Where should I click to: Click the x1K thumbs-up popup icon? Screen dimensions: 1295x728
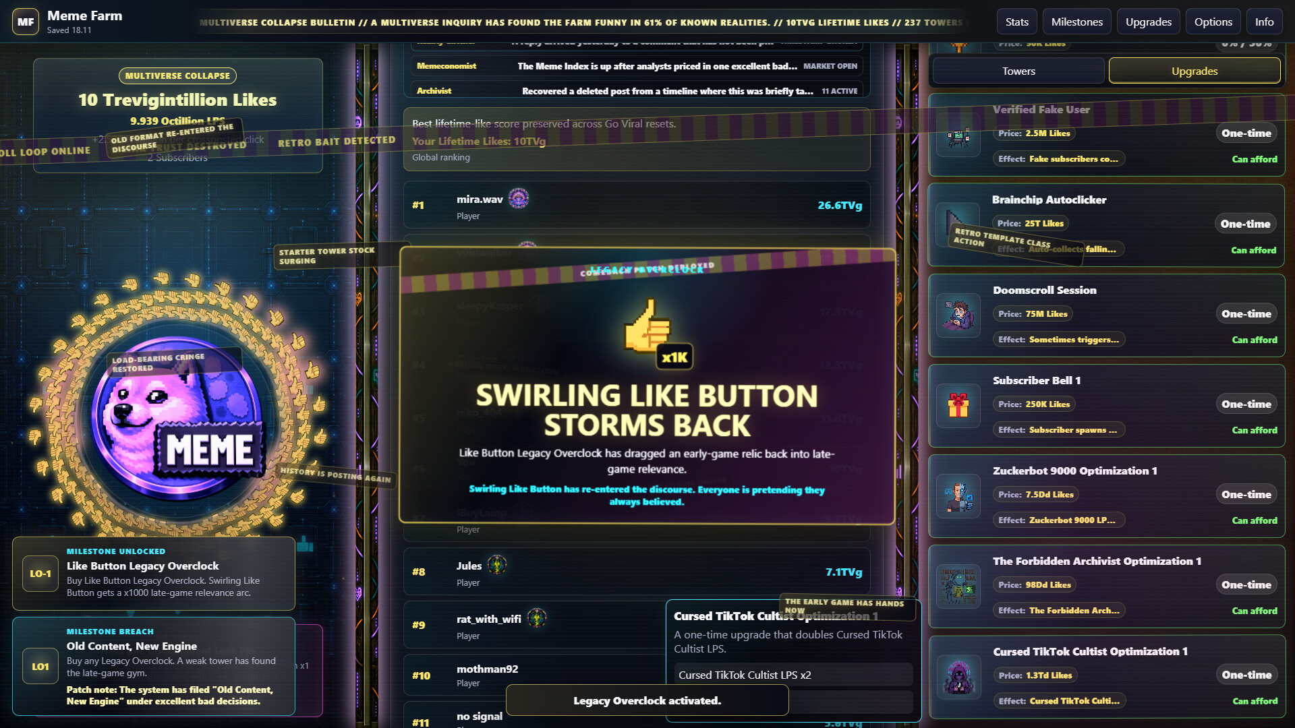(656, 335)
